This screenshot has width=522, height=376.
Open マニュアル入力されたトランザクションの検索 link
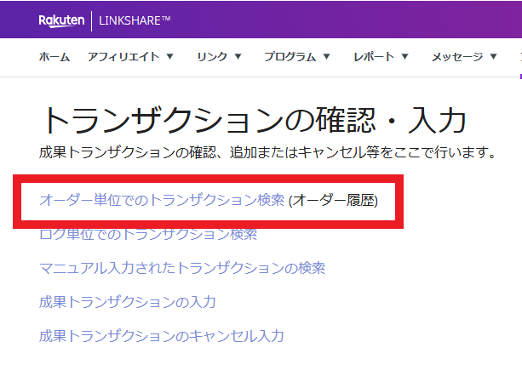pos(182,268)
